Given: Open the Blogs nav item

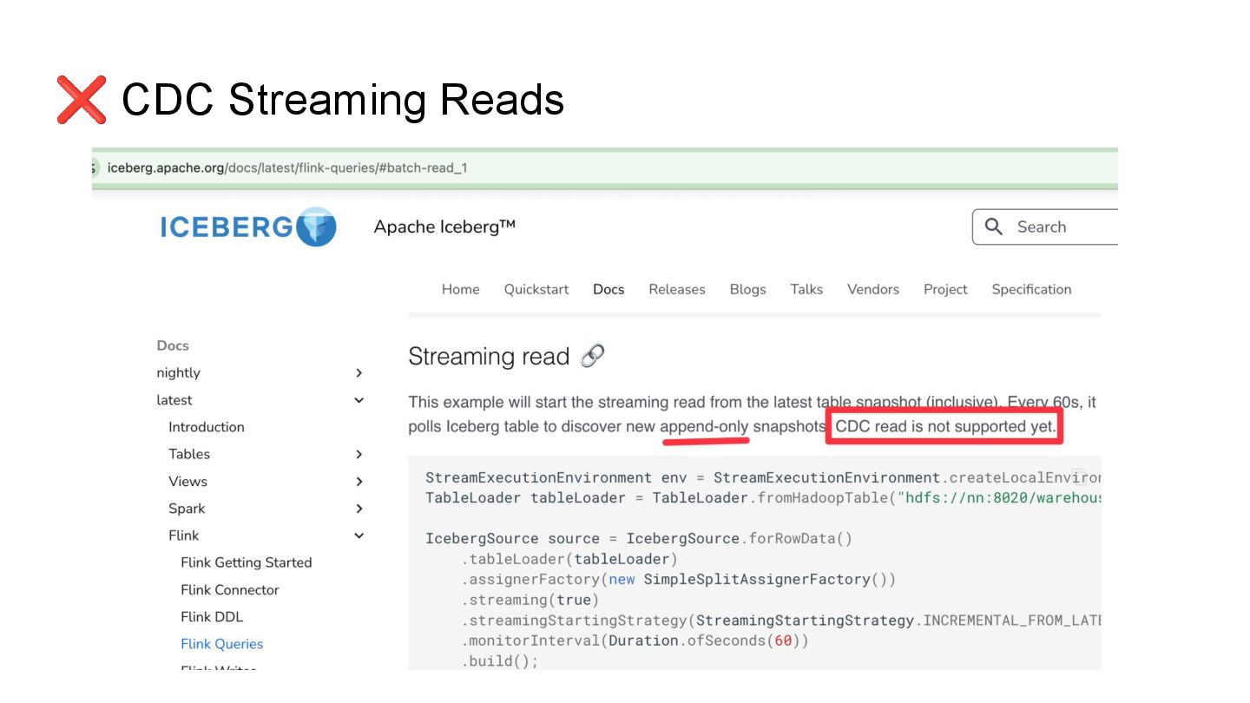Looking at the screenshot, I should [x=747, y=289].
